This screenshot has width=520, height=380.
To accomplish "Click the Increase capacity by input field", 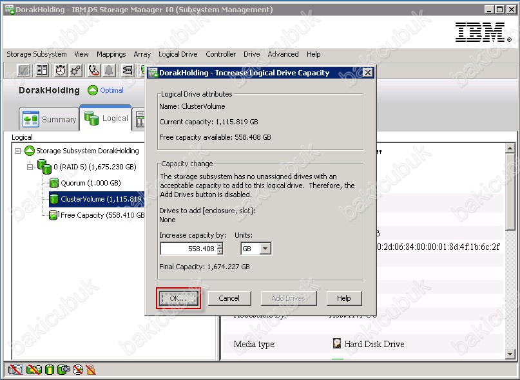I will 188,249.
